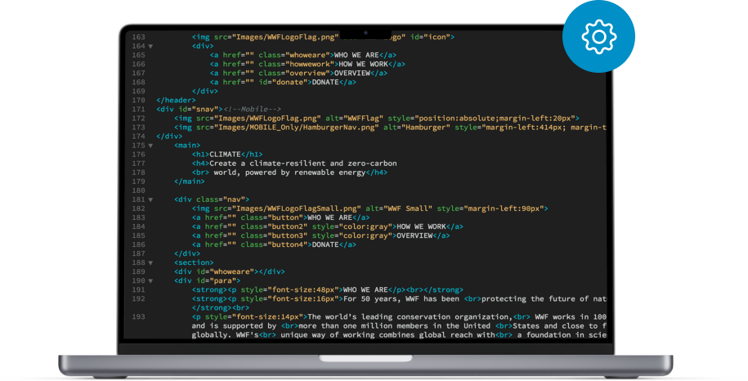Collapse the snav div at line 171
This screenshot has height=381, width=748.
click(150, 109)
